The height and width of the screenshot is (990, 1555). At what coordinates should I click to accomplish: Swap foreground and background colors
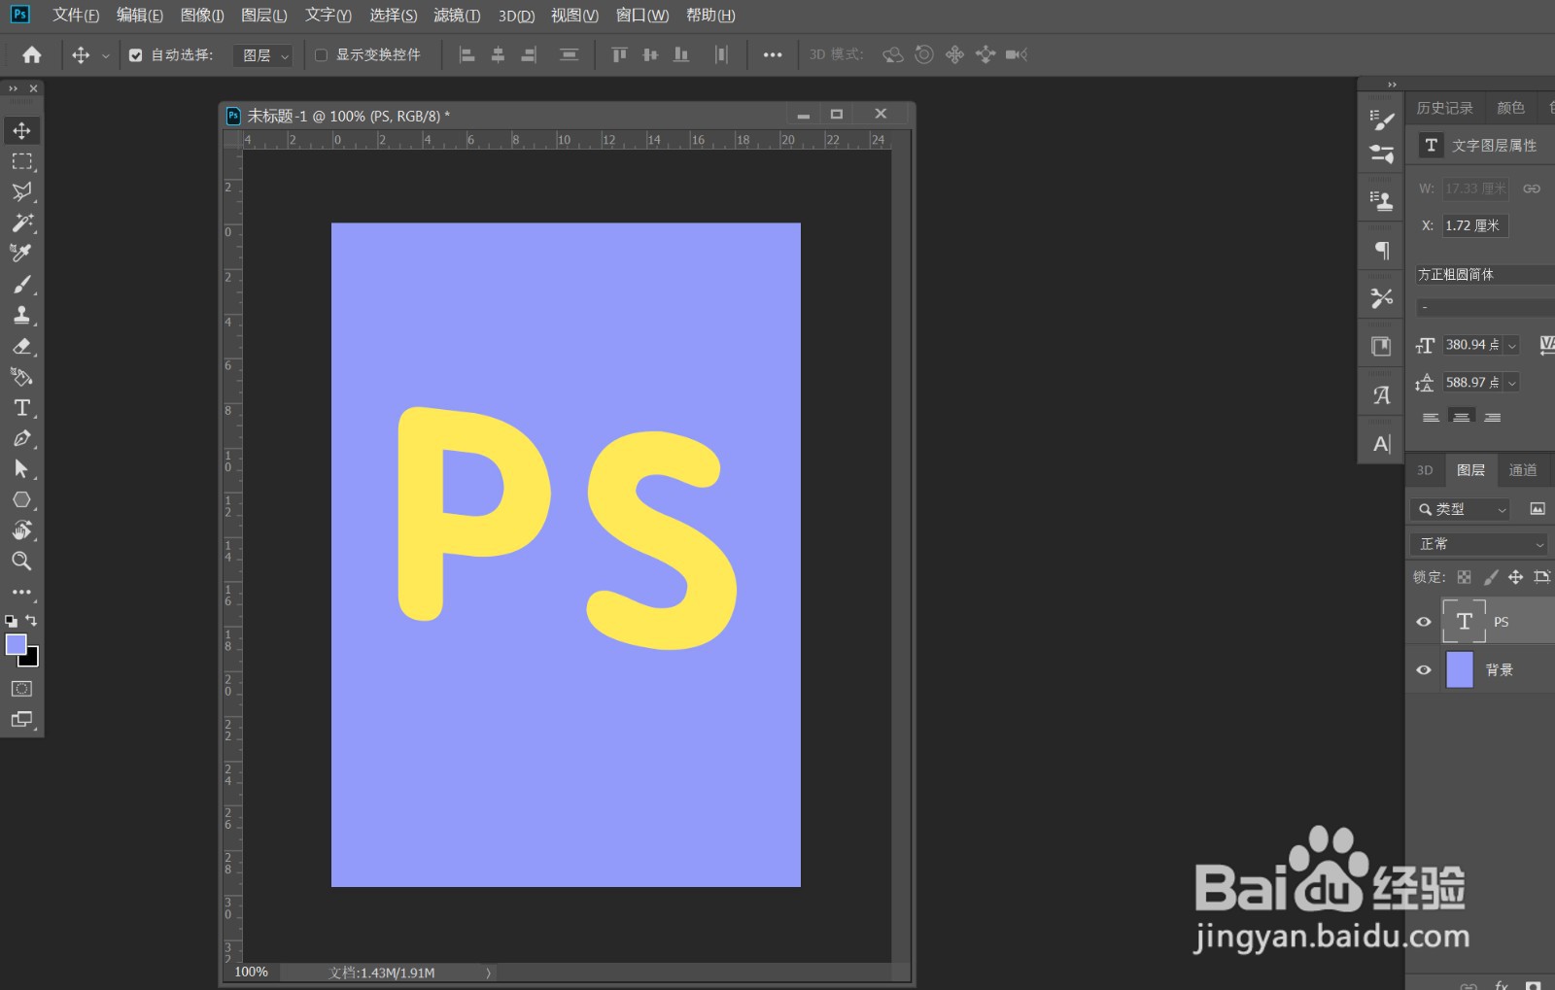31,620
